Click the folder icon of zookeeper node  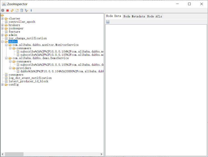(x=6, y=28)
